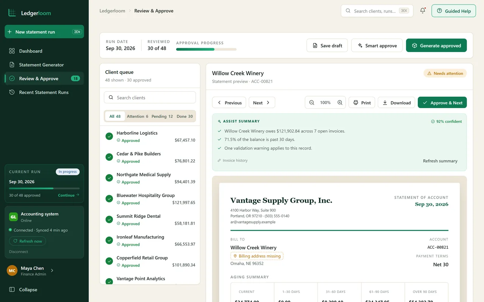This screenshot has width=484, height=302.
Task: Open Review & Approve in the sidebar
Action: pyautogui.click(x=44, y=79)
